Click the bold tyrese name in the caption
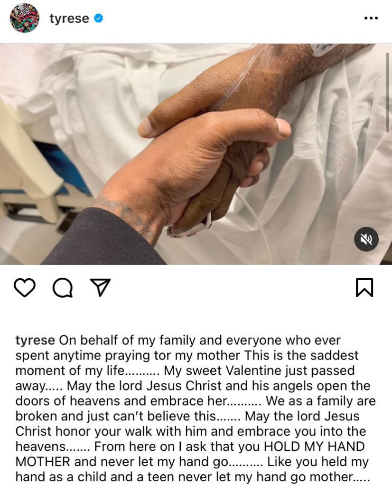This screenshot has height=487, width=392. [x=35, y=341]
